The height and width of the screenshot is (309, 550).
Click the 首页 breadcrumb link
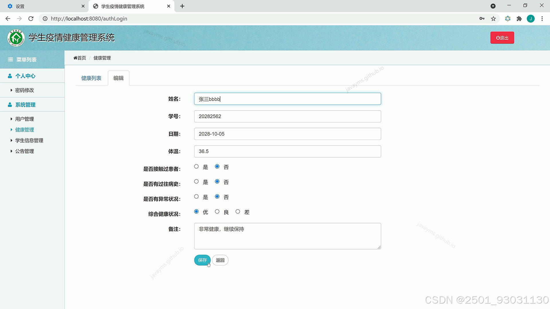tap(80, 58)
